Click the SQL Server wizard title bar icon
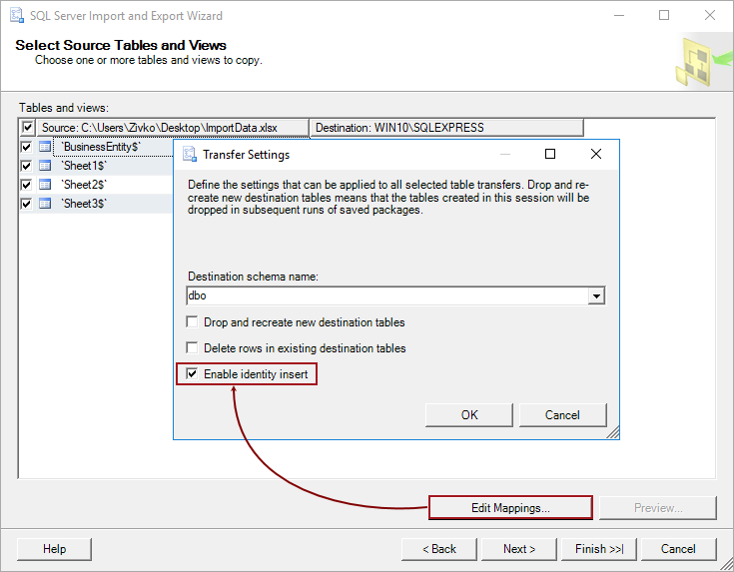Viewport: 734px width, 572px height. pyautogui.click(x=17, y=15)
